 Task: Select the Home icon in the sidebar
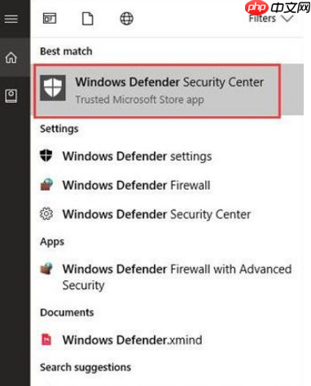tap(11, 58)
